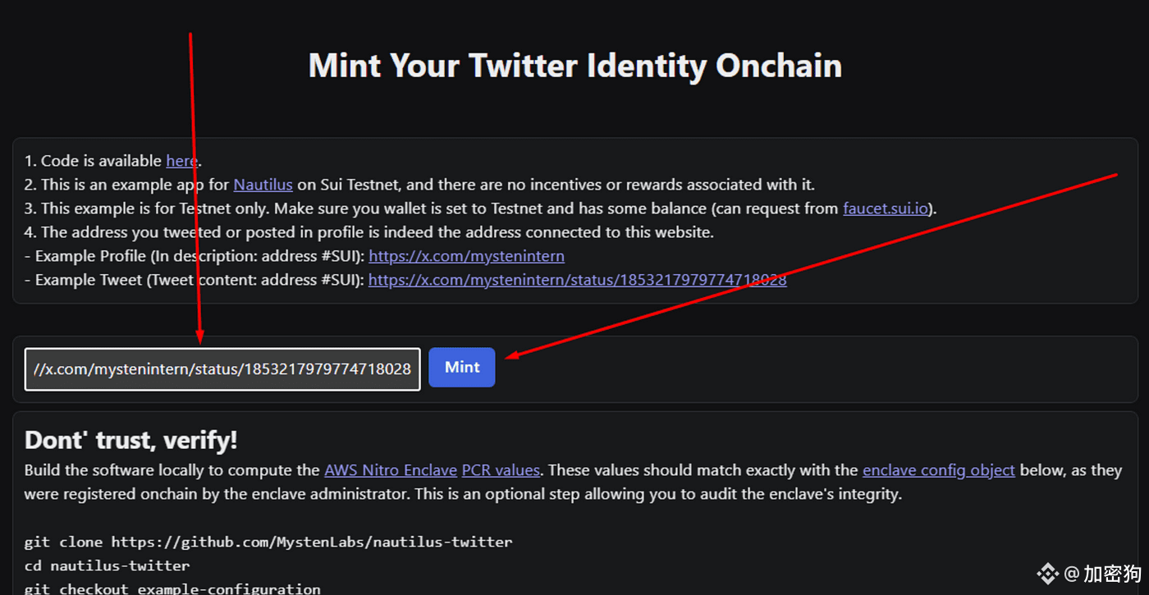Visit the faucet.sui.io link
Viewport: 1149px width, 595px height.
click(x=886, y=208)
